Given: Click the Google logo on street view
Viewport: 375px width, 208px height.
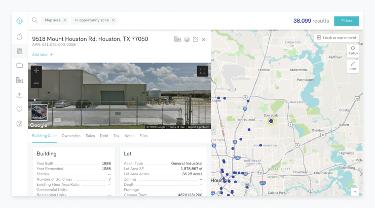Looking at the screenshot, I should click(x=39, y=125).
